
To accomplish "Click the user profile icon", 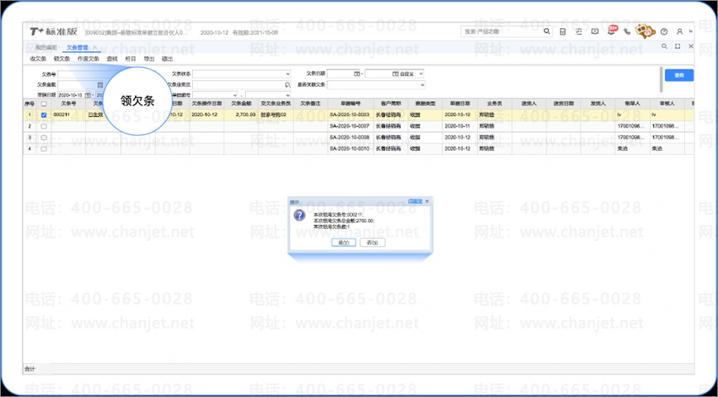I will tap(680, 31).
